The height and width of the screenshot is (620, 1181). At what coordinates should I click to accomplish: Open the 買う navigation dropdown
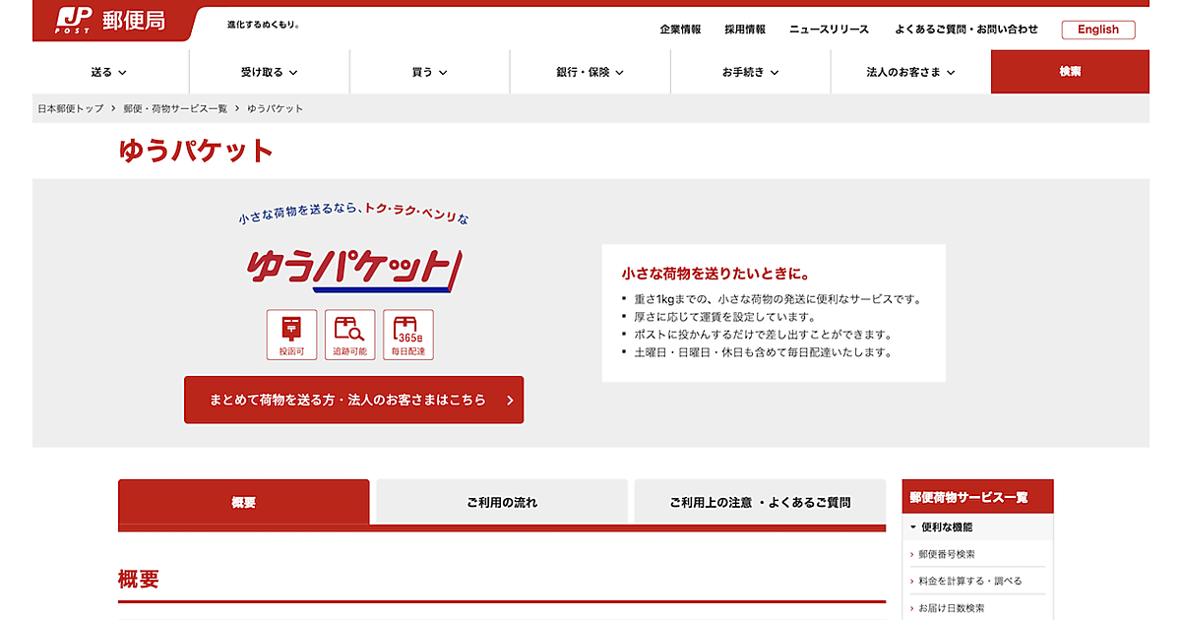pyautogui.click(x=429, y=72)
